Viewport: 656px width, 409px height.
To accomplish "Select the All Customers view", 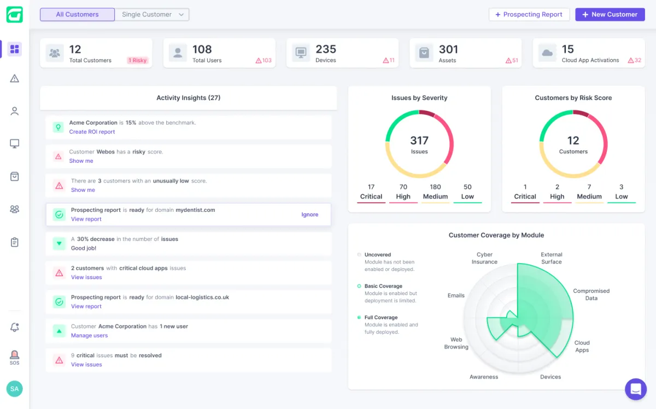I will (77, 15).
